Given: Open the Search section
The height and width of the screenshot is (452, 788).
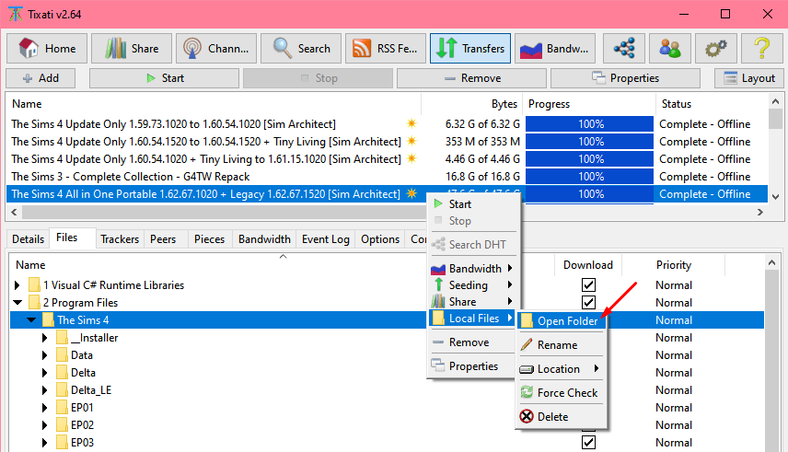Looking at the screenshot, I should (301, 48).
